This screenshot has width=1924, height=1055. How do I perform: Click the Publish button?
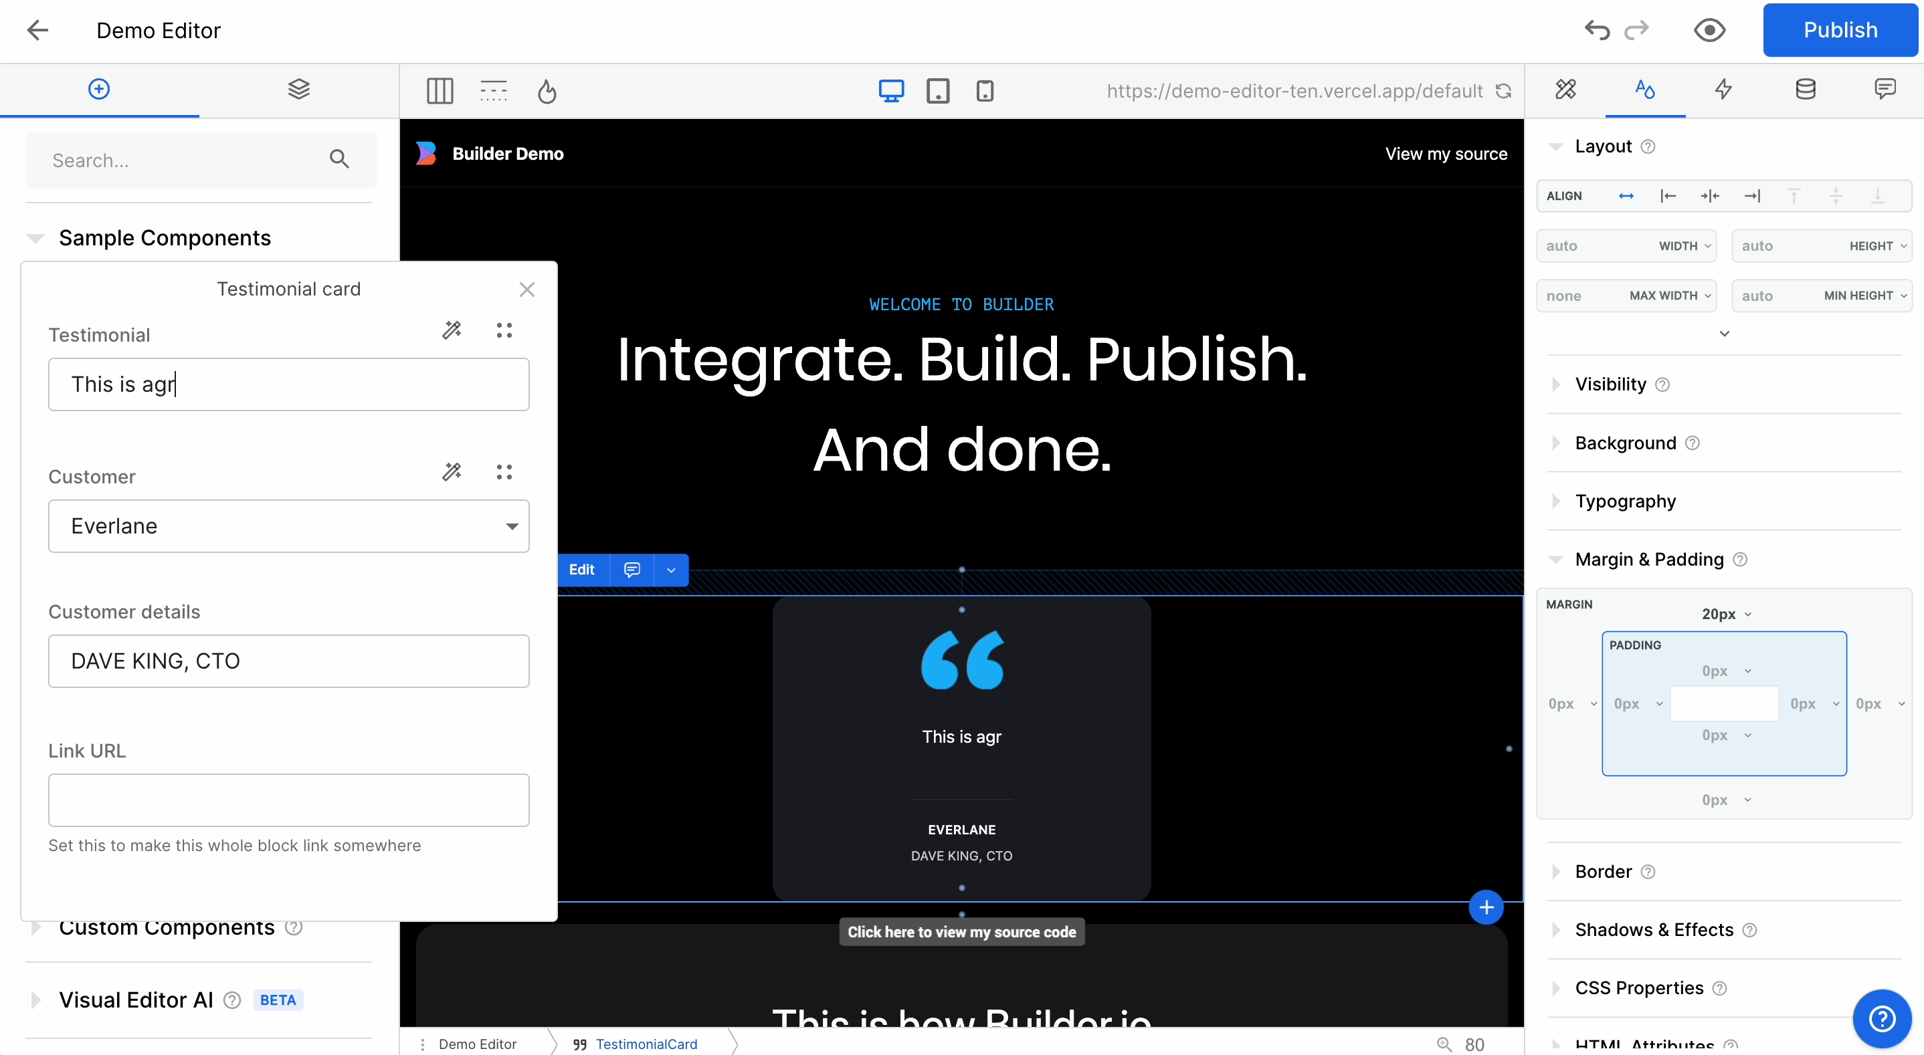coord(1840,30)
